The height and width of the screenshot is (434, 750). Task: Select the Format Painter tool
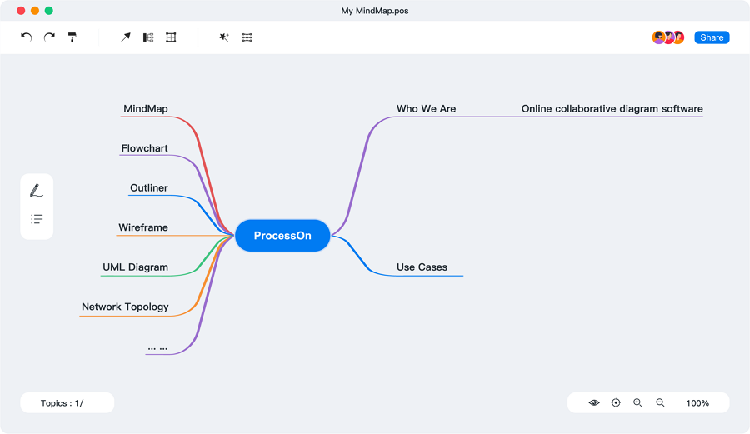tap(72, 37)
